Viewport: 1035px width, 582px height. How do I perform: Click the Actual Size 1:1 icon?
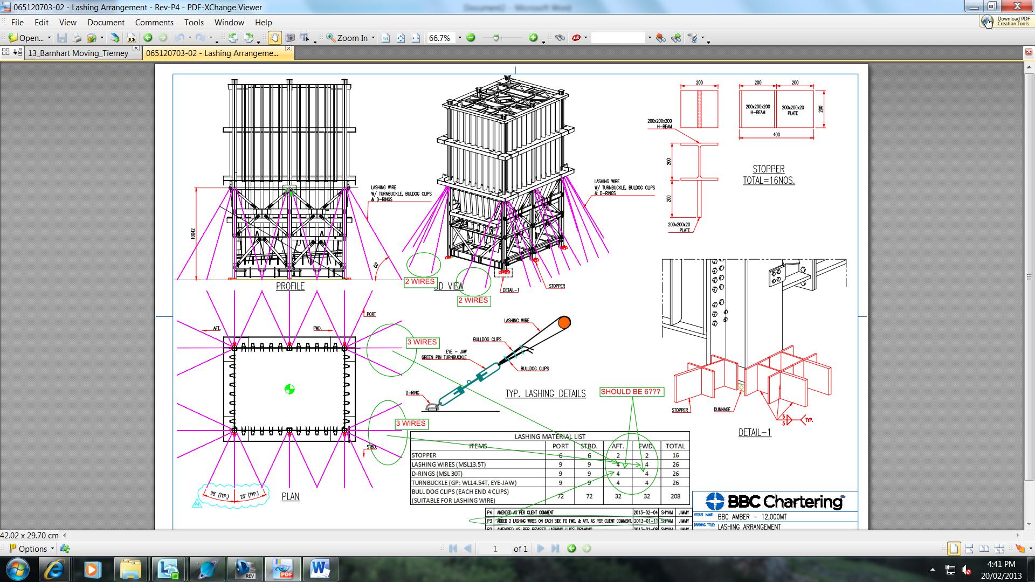pyautogui.click(x=385, y=38)
